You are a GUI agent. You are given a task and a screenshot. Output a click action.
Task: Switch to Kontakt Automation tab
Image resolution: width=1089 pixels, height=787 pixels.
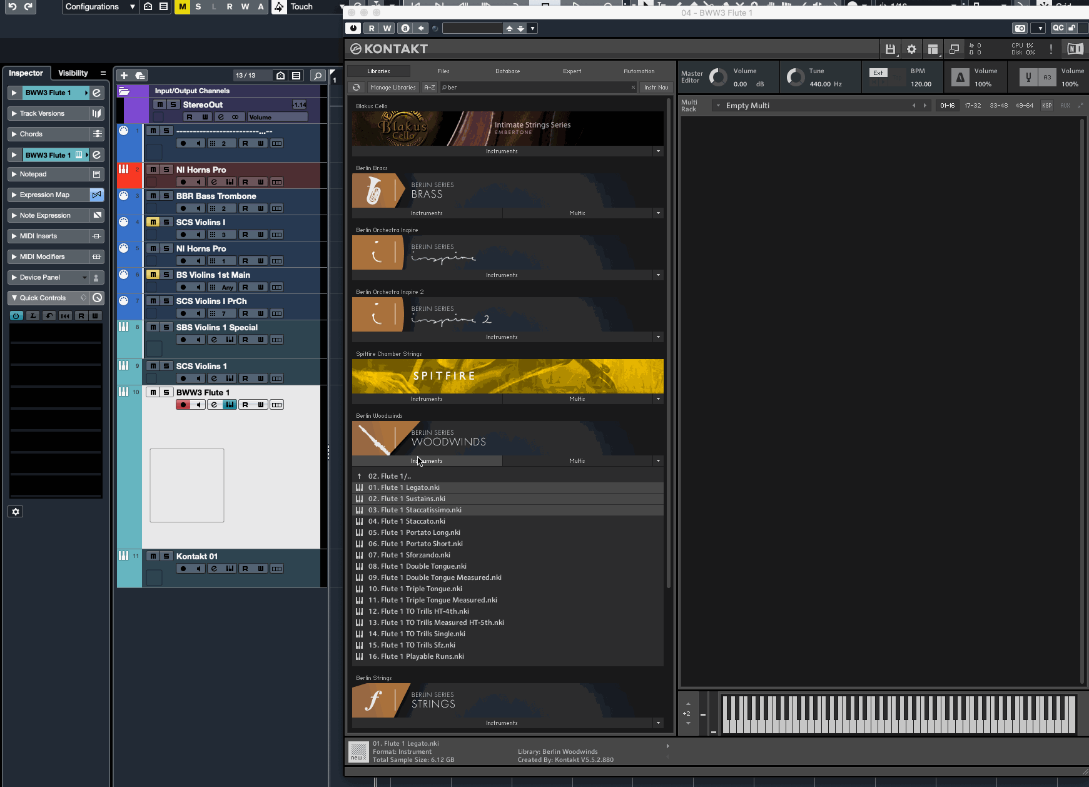coord(639,71)
